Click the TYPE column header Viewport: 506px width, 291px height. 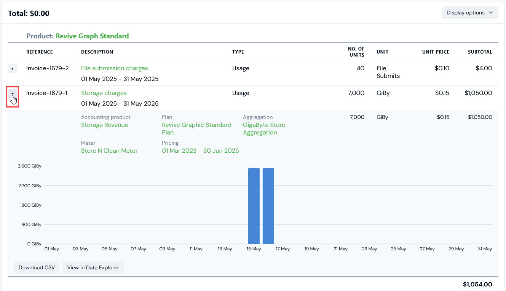point(238,52)
